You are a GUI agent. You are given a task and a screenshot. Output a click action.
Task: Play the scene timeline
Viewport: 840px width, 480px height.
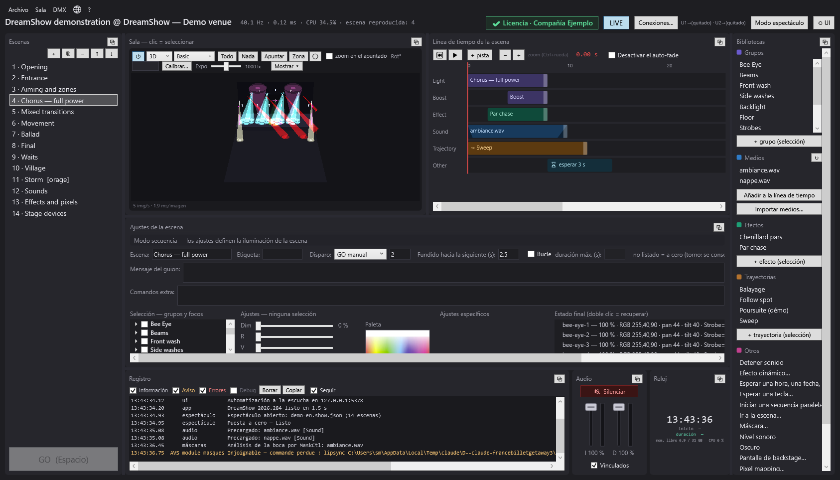pos(455,55)
